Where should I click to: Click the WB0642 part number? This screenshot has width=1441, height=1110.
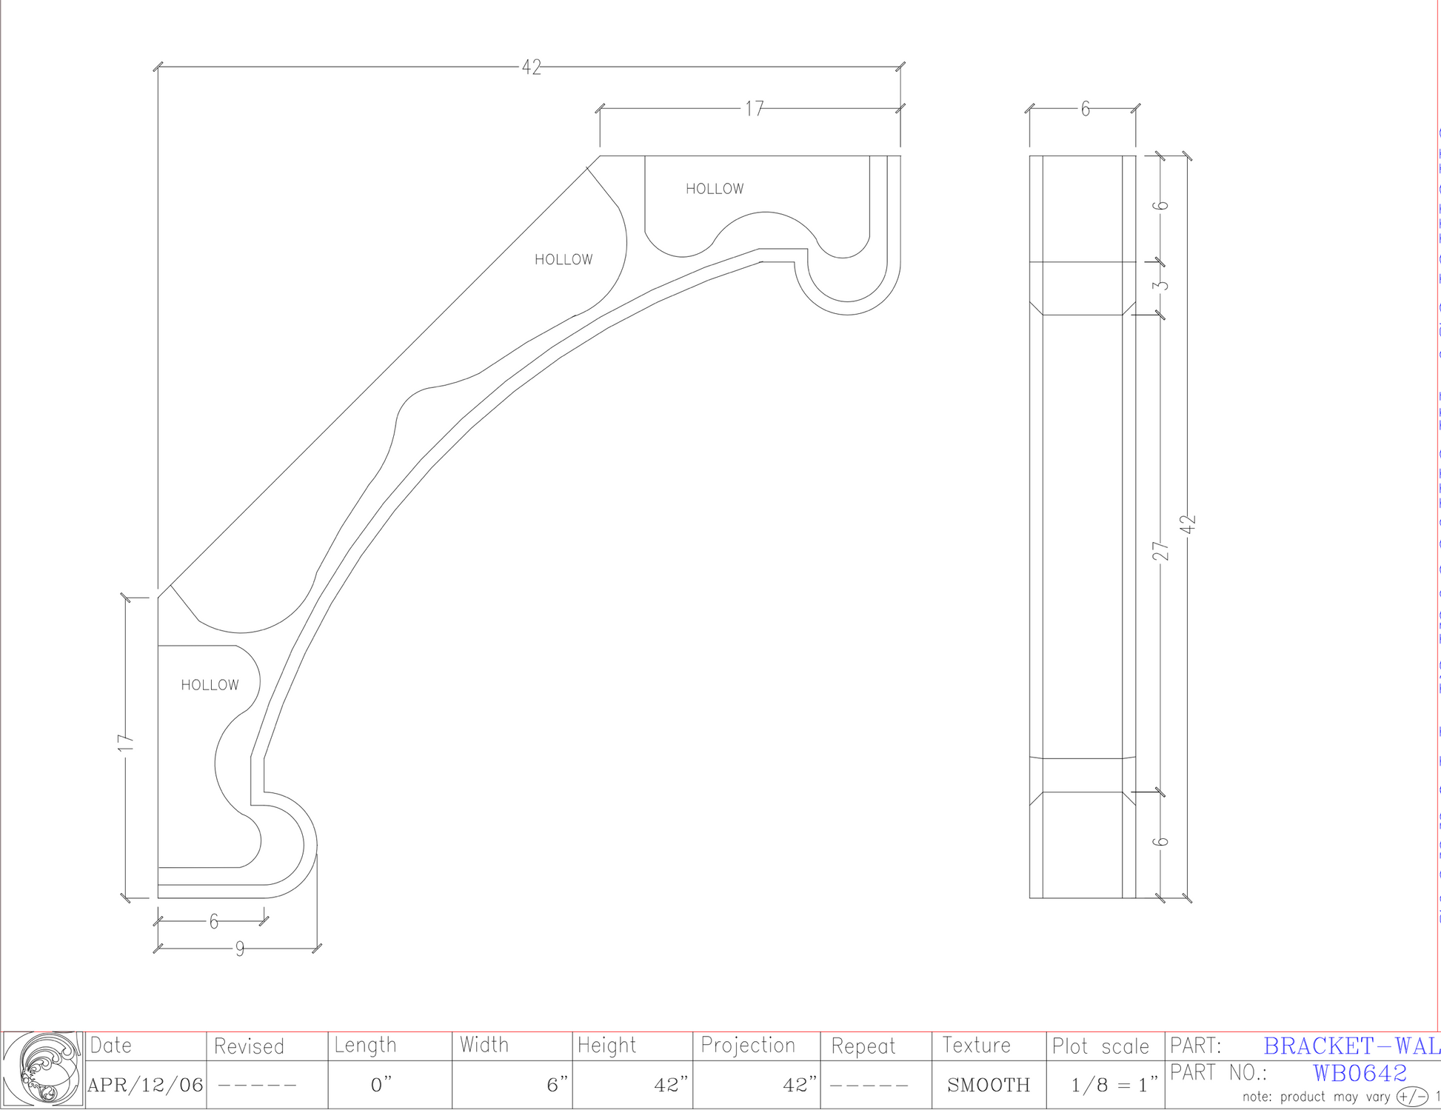pyautogui.click(x=1360, y=1073)
